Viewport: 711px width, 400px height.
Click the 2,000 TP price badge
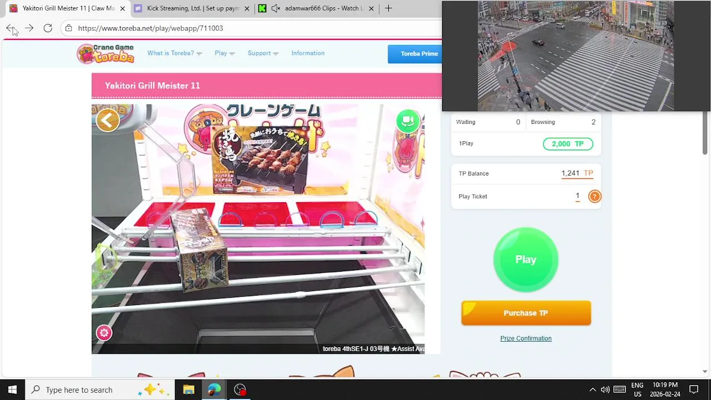coord(568,144)
